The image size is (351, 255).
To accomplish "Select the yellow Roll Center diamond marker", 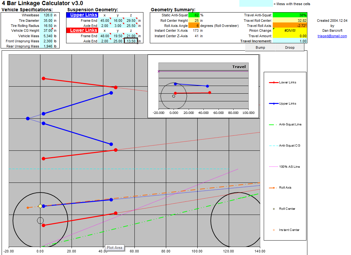I will [40, 206].
